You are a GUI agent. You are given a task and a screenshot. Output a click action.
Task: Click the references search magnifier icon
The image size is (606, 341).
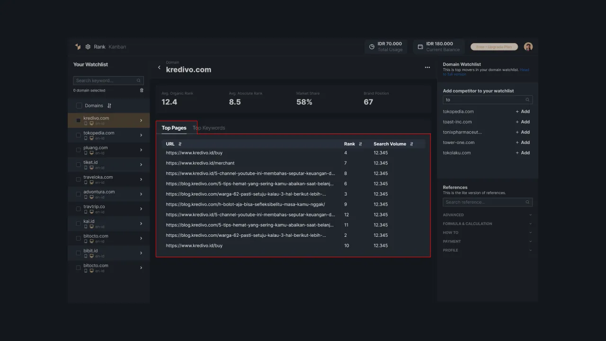point(527,202)
